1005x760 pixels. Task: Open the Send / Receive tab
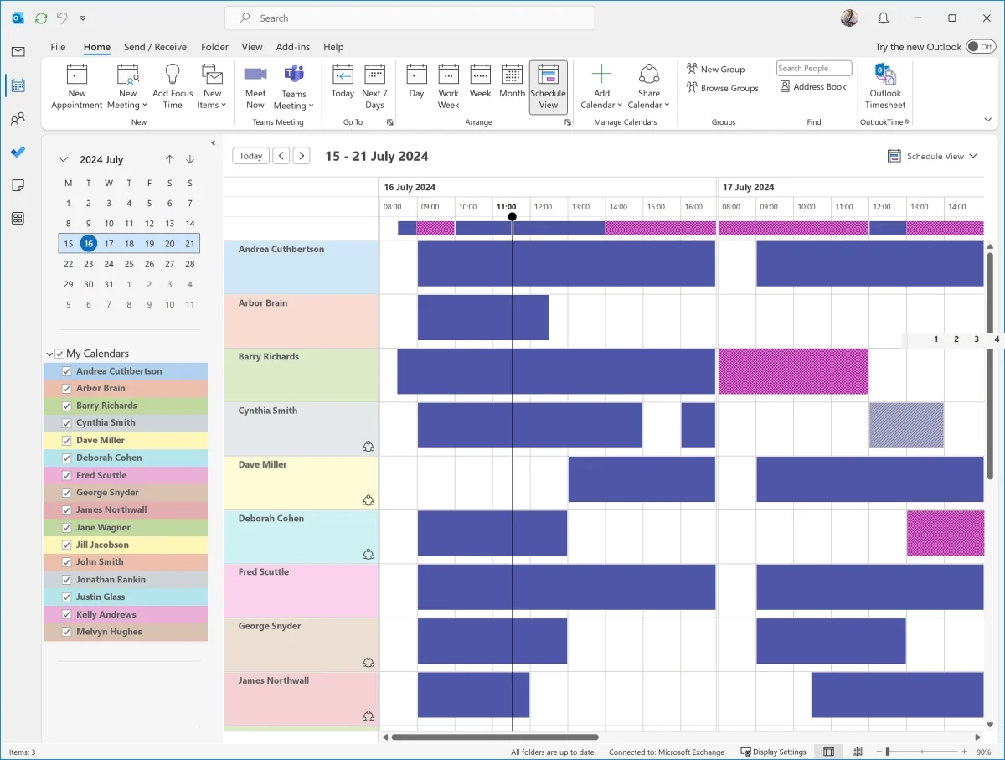(155, 47)
